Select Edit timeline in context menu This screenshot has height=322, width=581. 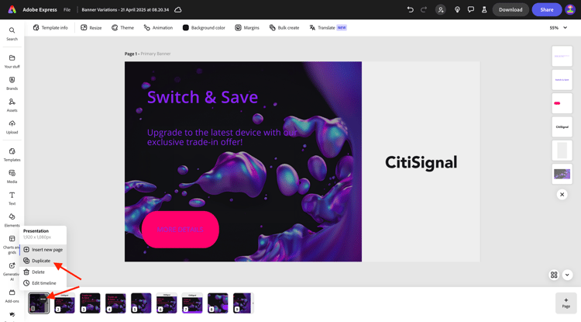point(43,283)
